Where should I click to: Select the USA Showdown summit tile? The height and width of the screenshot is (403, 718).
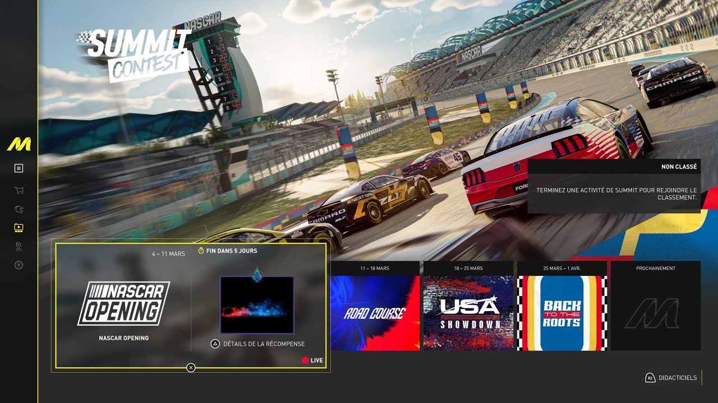click(x=468, y=306)
